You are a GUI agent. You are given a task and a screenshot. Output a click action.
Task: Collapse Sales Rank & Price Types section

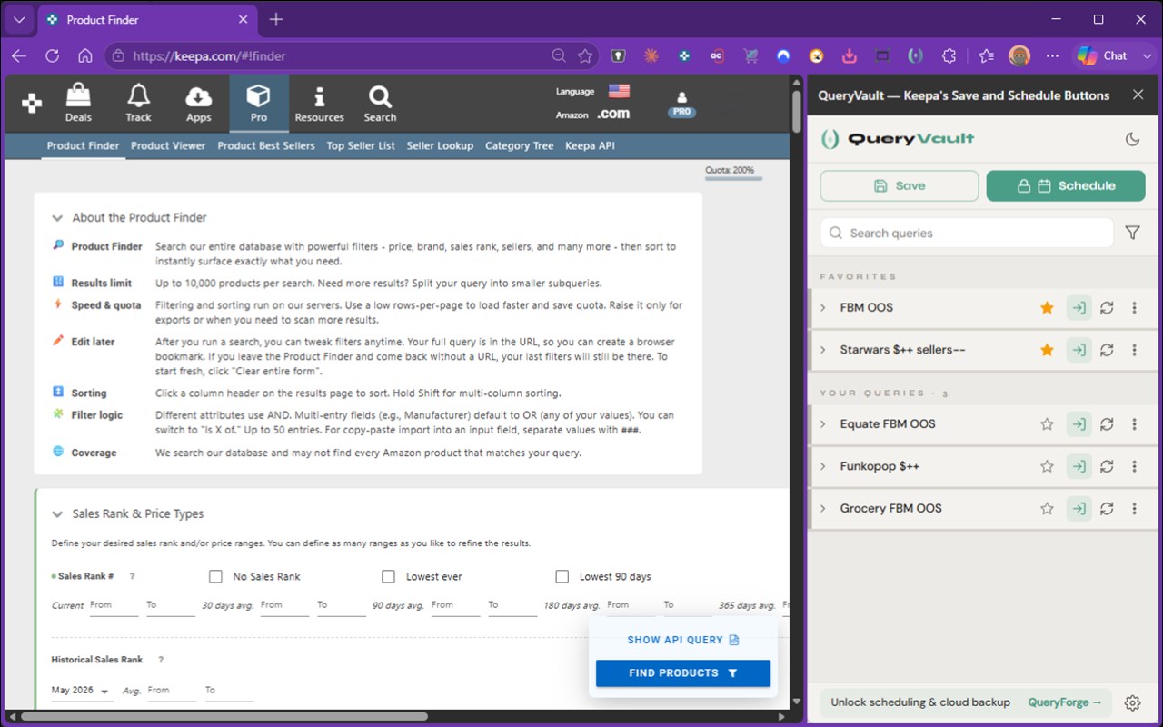[57, 514]
